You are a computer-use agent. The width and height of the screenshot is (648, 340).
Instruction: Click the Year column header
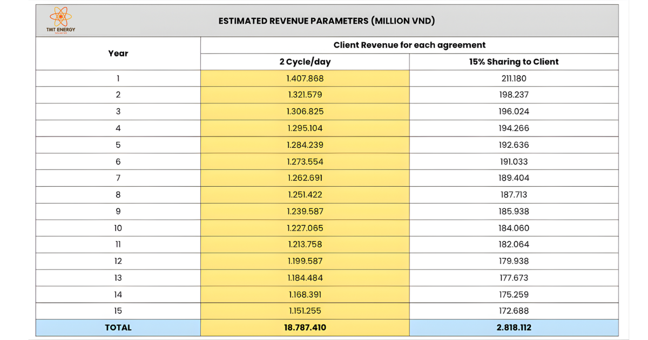pyautogui.click(x=118, y=53)
